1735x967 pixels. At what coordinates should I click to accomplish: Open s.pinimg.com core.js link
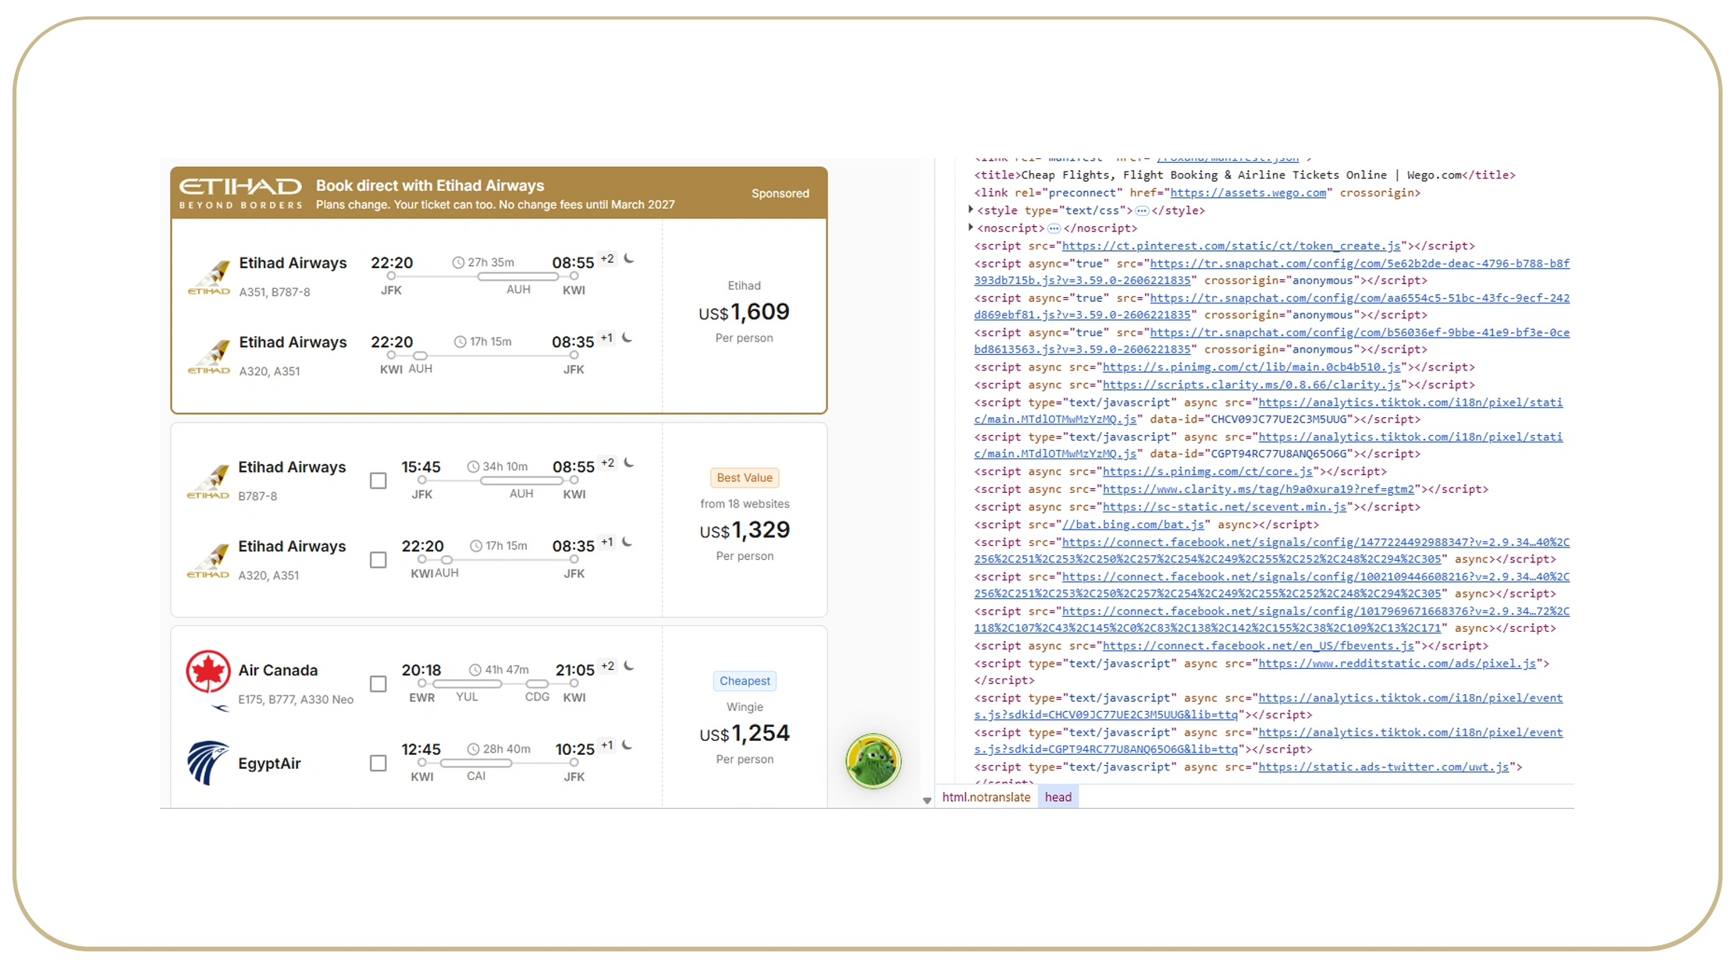coord(1207,472)
